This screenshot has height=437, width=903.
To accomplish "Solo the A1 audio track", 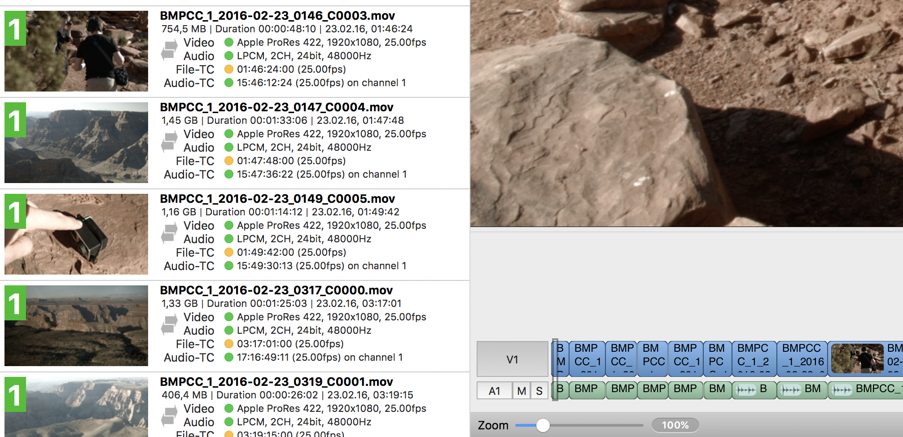I will (539, 391).
